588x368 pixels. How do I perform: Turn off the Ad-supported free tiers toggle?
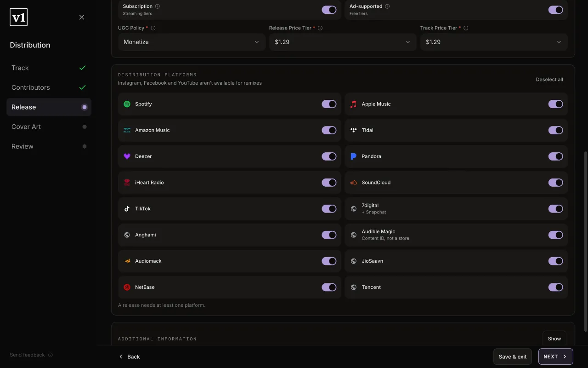(x=556, y=10)
